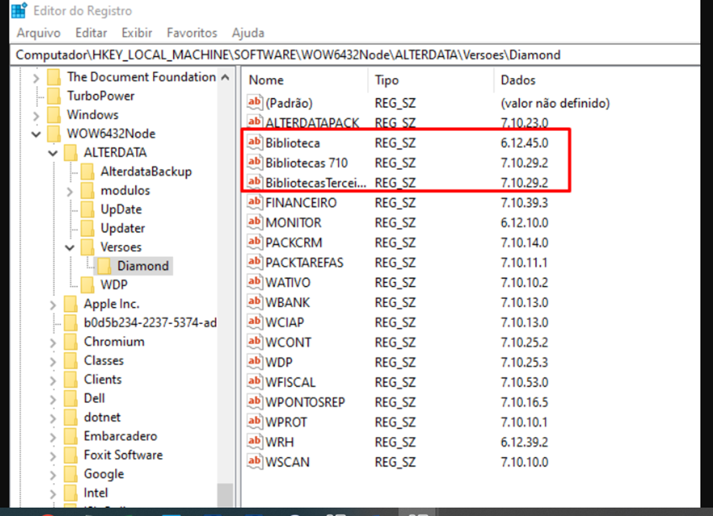Collapse the WOW6432Node key
Image resolution: width=713 pixels, height=516 pixels.
[36, 134]
